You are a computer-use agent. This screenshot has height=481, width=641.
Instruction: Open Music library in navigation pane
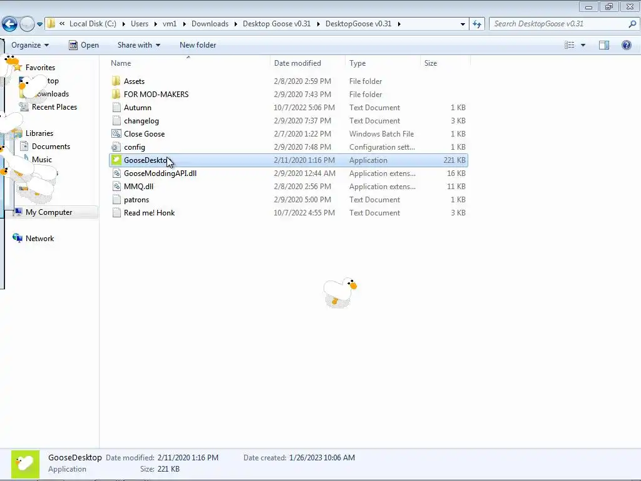(42, 160)
